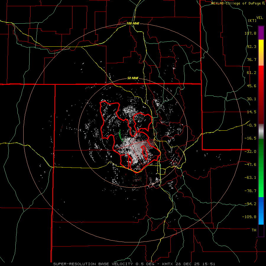Screen dimensions: 266x266
Task: Click the VEL legend title
Action: tap(259, 18)
